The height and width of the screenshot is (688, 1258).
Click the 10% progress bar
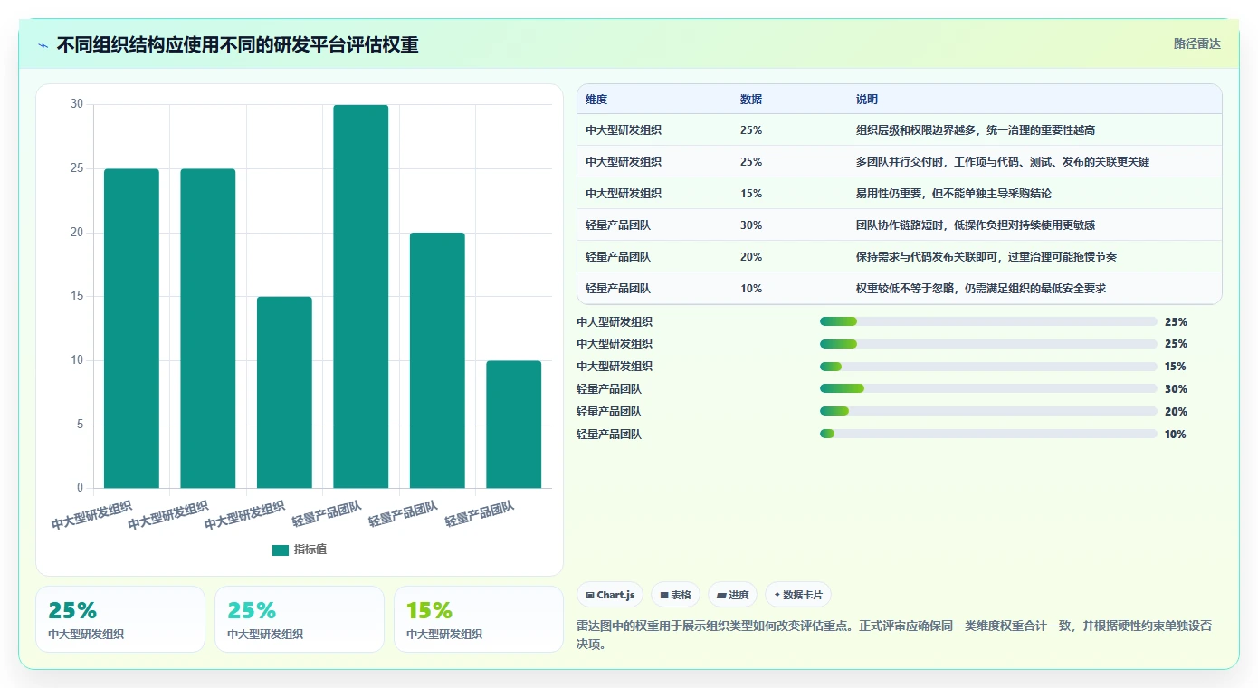(x=988, y=435)
